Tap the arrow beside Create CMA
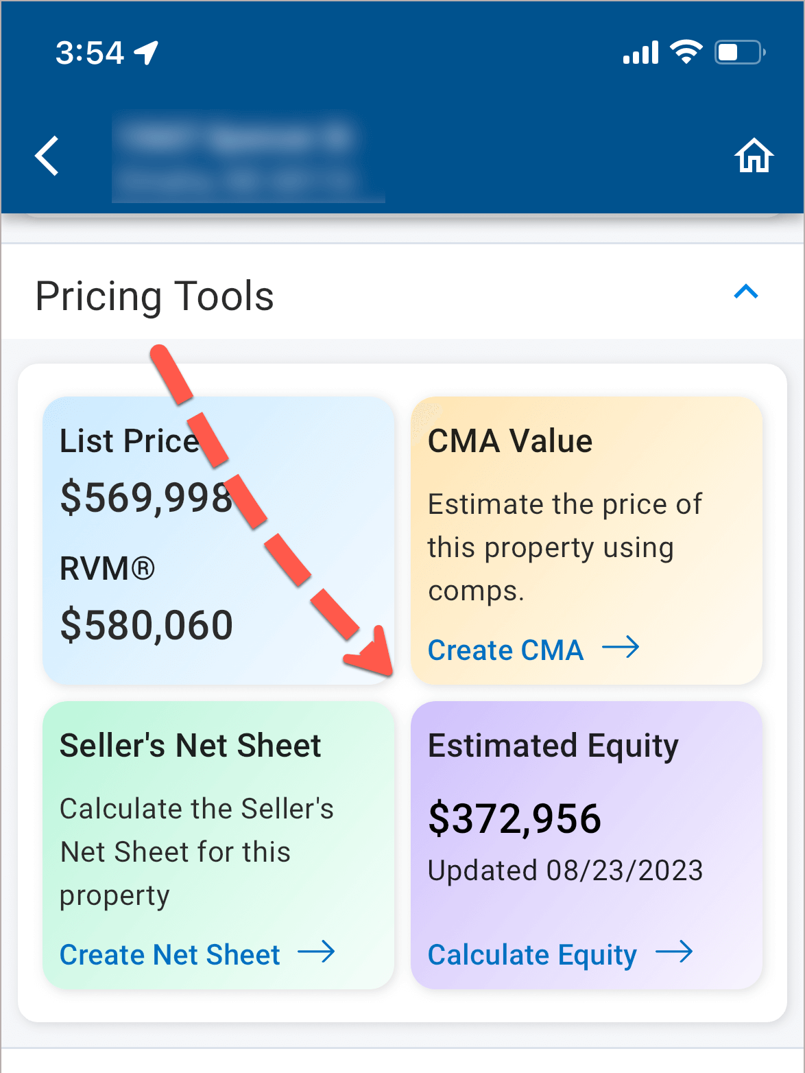Screen dimensions: 805x1073 coord(621,647)
